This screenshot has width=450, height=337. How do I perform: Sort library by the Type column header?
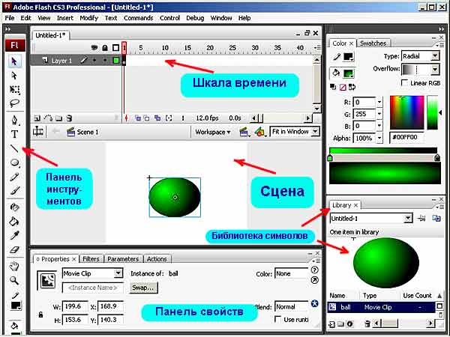370,296
